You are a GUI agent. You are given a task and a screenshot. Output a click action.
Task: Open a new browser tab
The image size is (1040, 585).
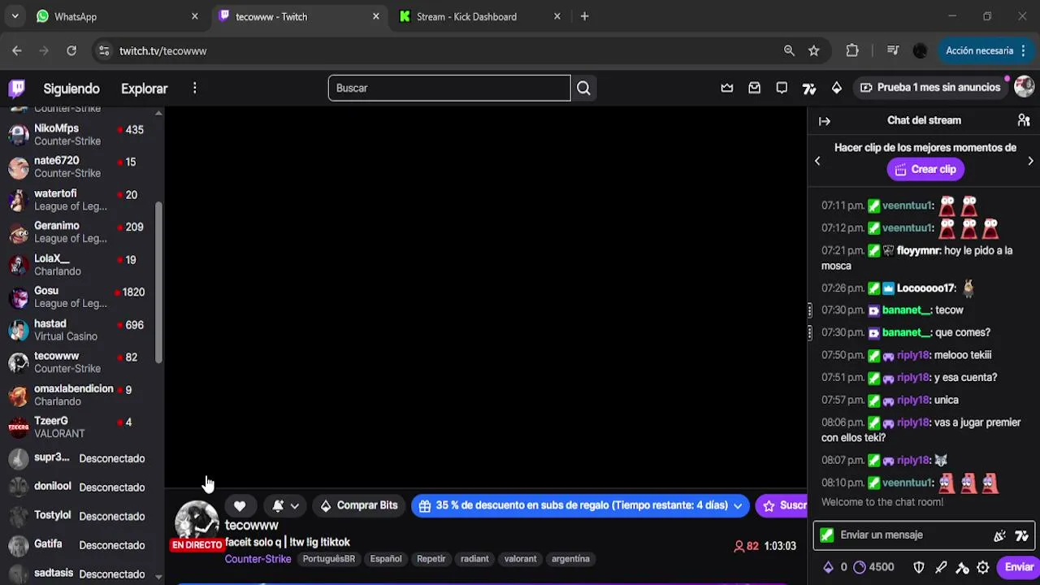pyautogui.click(x=584, y=16)
